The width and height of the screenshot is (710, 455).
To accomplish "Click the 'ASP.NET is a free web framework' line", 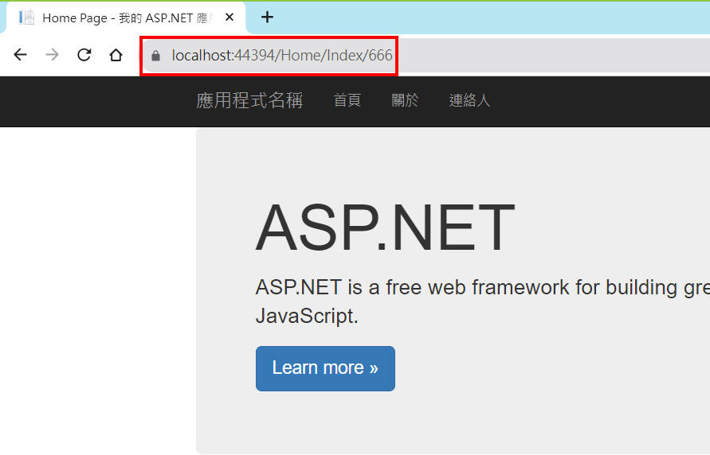I will coord(483,287).
